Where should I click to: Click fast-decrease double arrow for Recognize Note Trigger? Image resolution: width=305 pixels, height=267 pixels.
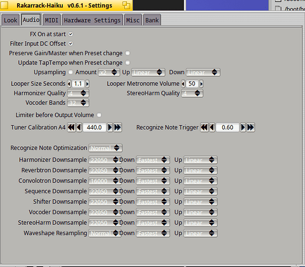(204, 128)
